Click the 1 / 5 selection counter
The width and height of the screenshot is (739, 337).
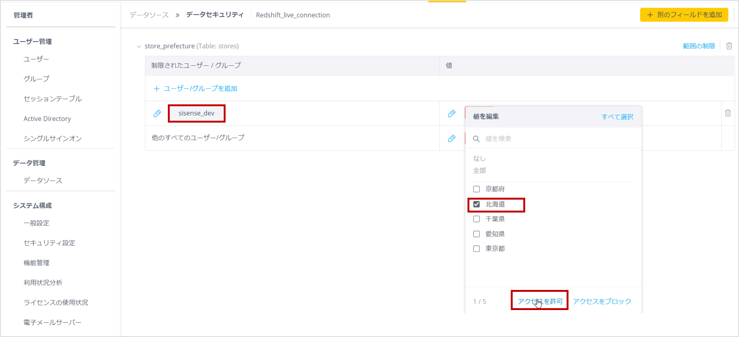coord(480,301)
